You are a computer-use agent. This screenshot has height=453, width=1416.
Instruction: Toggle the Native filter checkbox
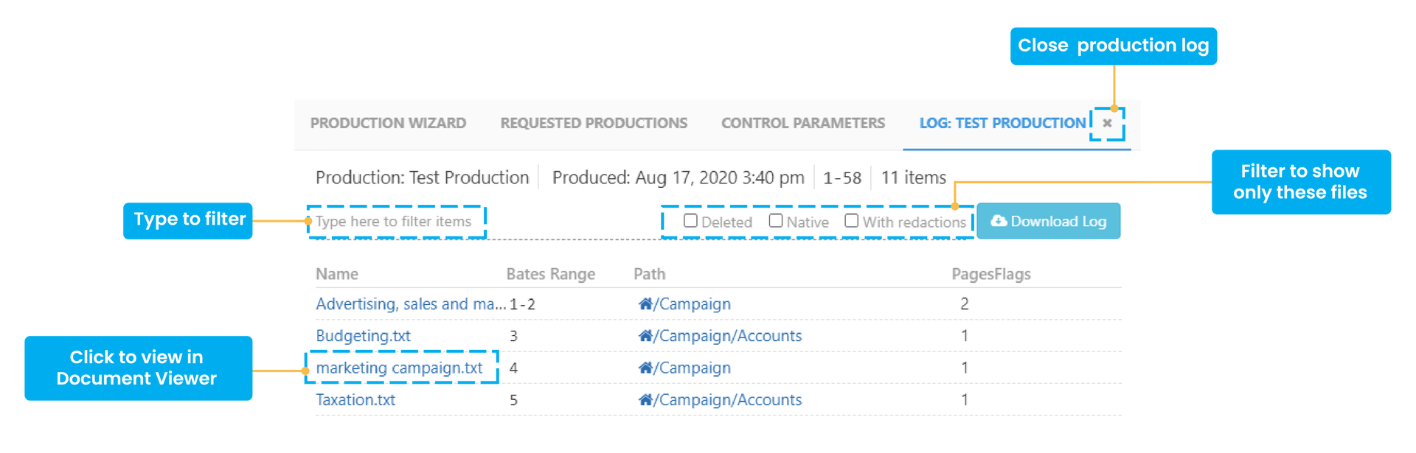tap(776, 221)
